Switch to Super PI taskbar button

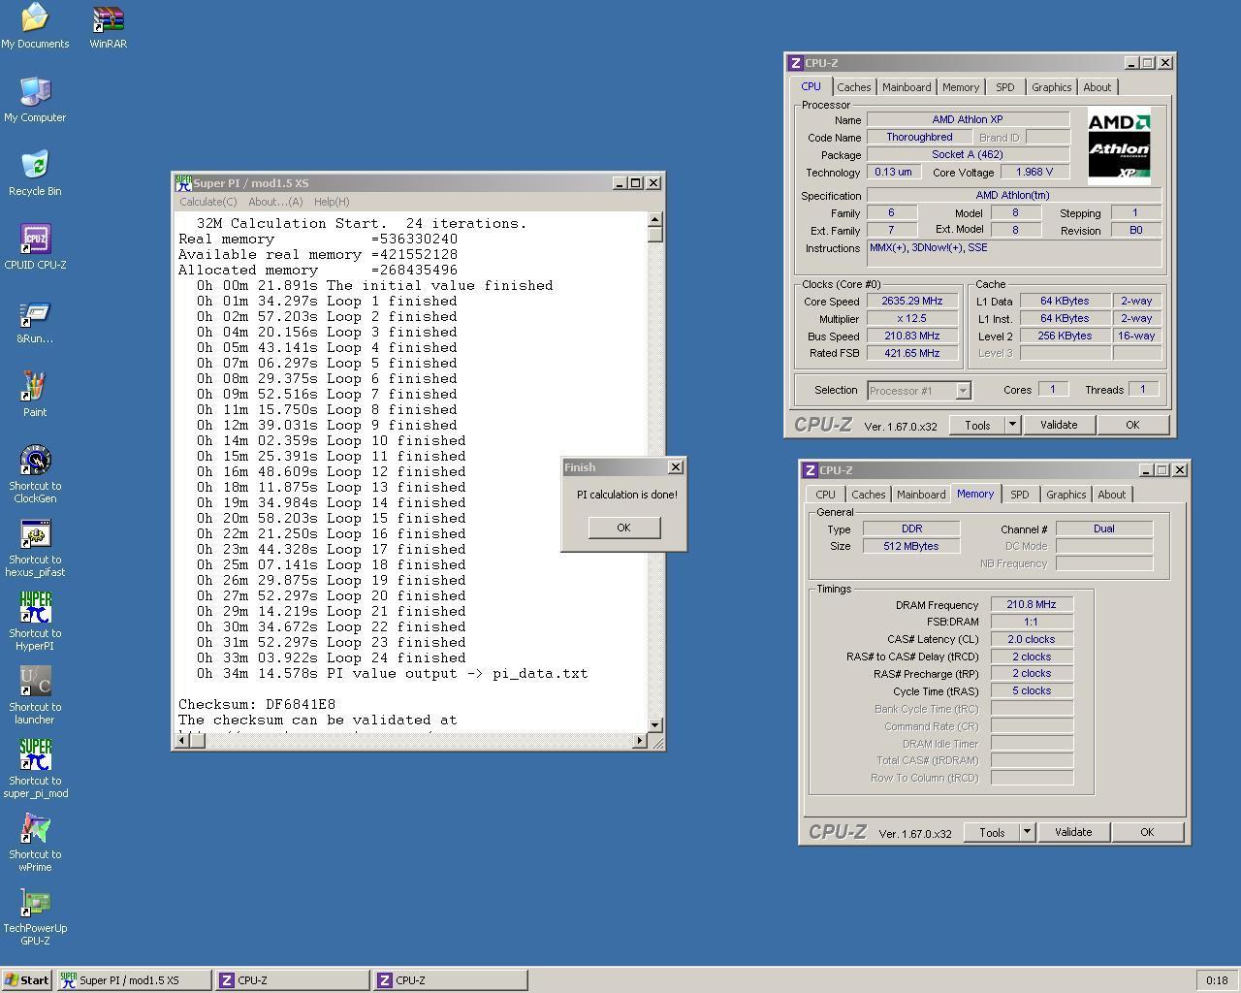pos(134,980)
